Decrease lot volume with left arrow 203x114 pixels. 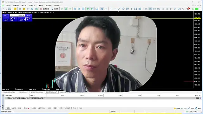coord(11,15)
